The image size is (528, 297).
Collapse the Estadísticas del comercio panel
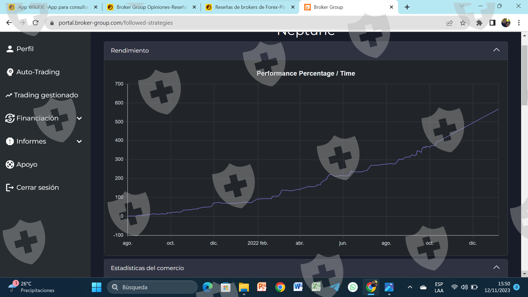[x=496, y=268]
